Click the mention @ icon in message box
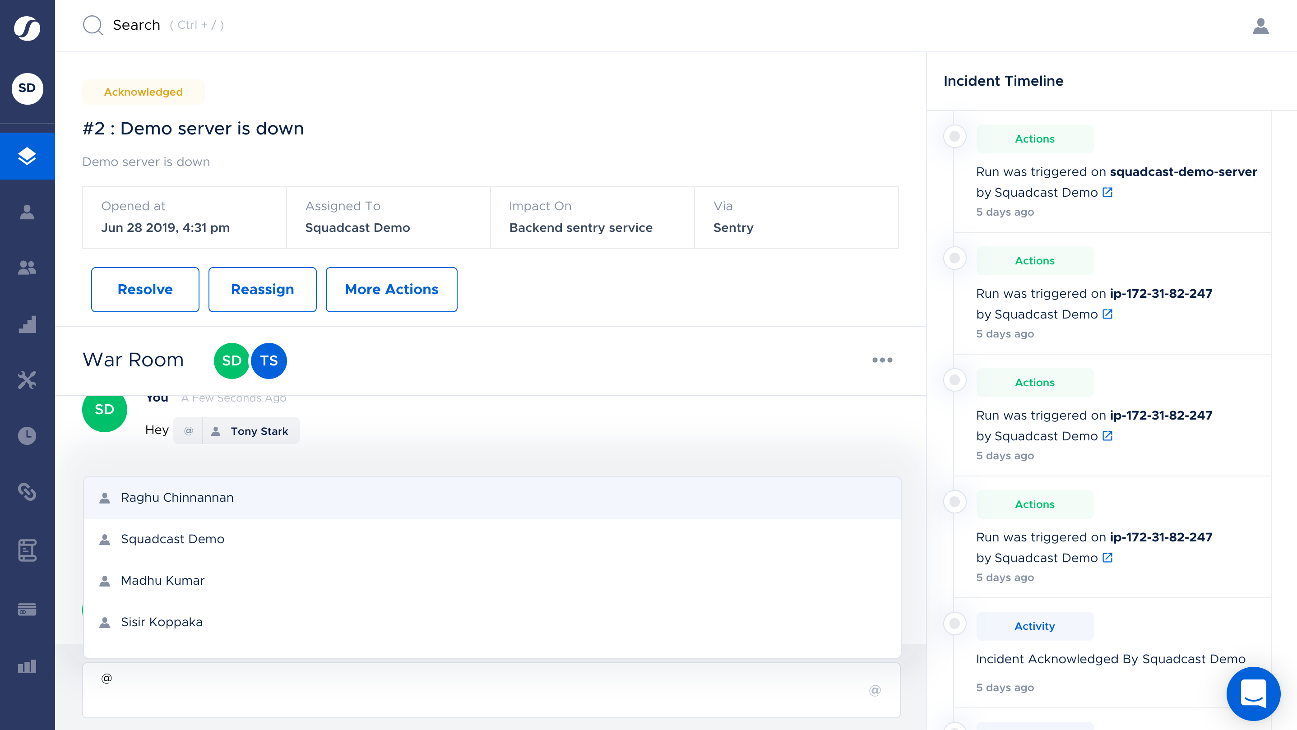Screen dimensions: 1297x730 pyautogui.click(x=875, y=690)
